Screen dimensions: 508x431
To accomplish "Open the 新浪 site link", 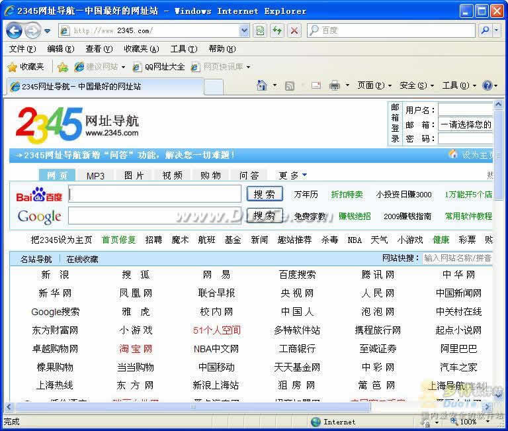I will click(x=55, y=275).
